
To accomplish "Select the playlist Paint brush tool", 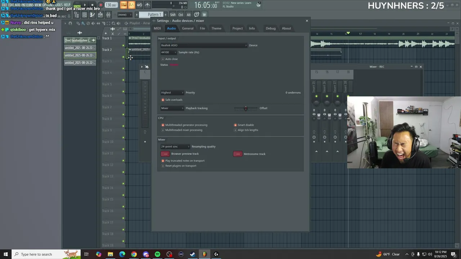I will (83, 23).
